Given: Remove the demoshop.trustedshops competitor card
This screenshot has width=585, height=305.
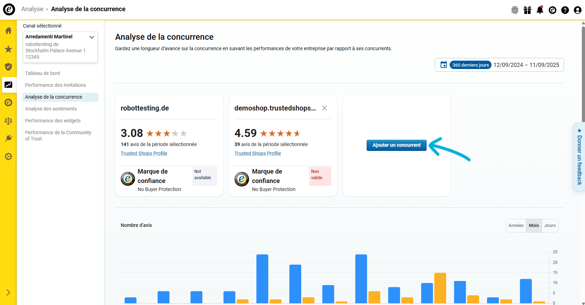Looking at the screenshot, I should [324, 108].
